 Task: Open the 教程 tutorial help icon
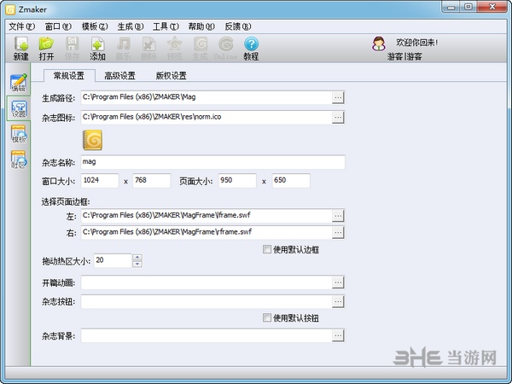251,49
